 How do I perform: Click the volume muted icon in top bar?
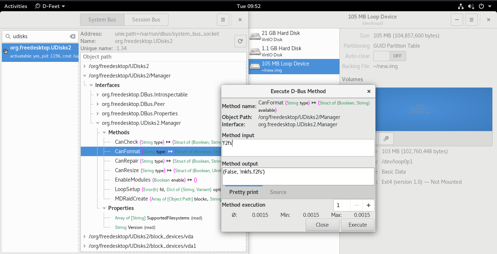pos(471,6)
